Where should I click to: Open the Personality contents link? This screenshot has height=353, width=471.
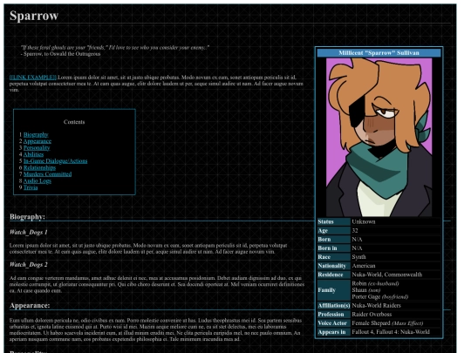coord(37,147)
